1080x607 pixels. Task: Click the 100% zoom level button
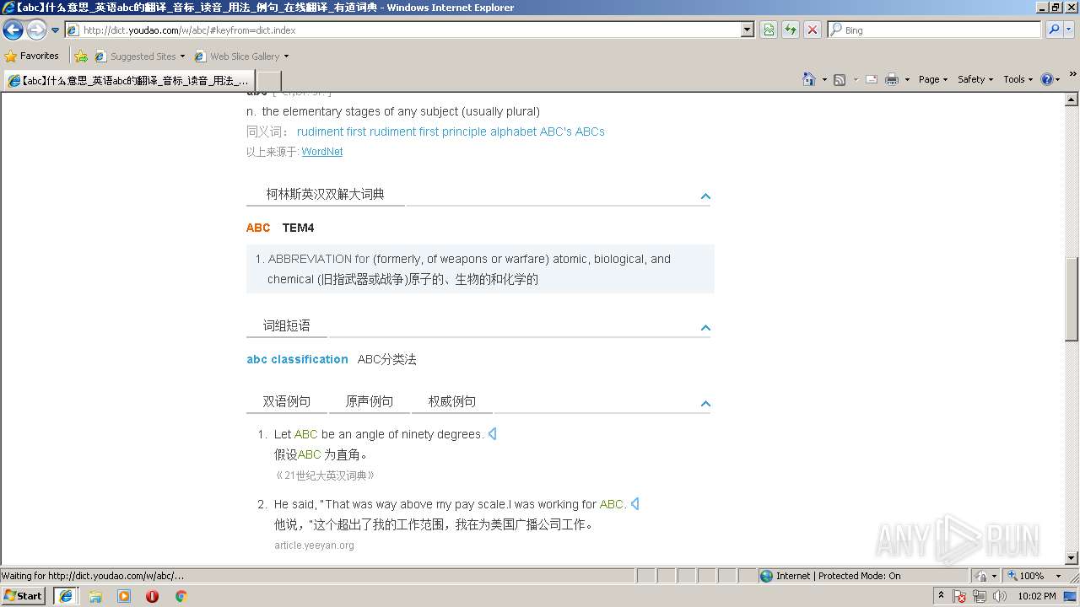[x=1026, y=576]
